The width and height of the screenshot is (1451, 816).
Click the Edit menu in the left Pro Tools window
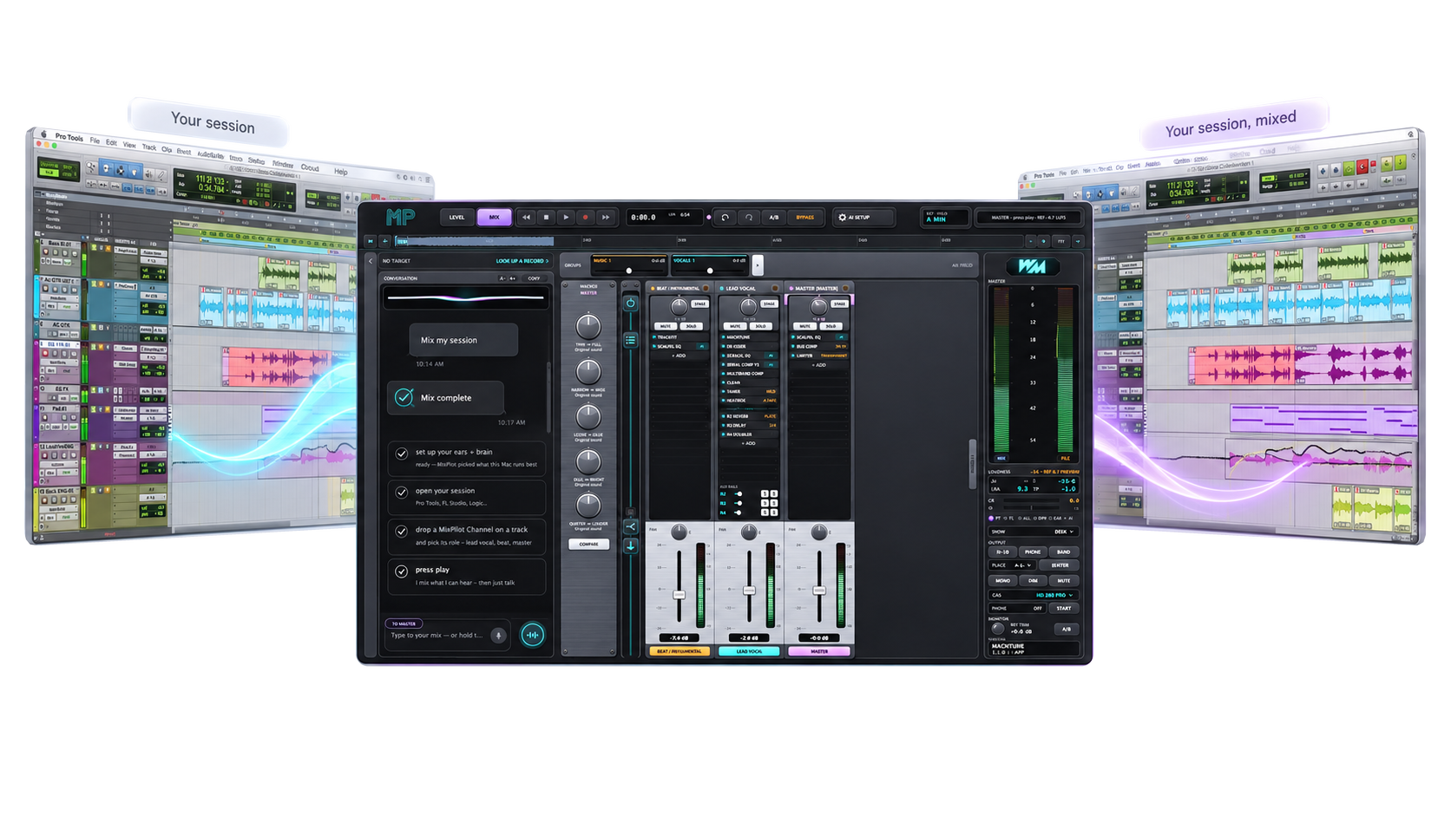(111, 142)
